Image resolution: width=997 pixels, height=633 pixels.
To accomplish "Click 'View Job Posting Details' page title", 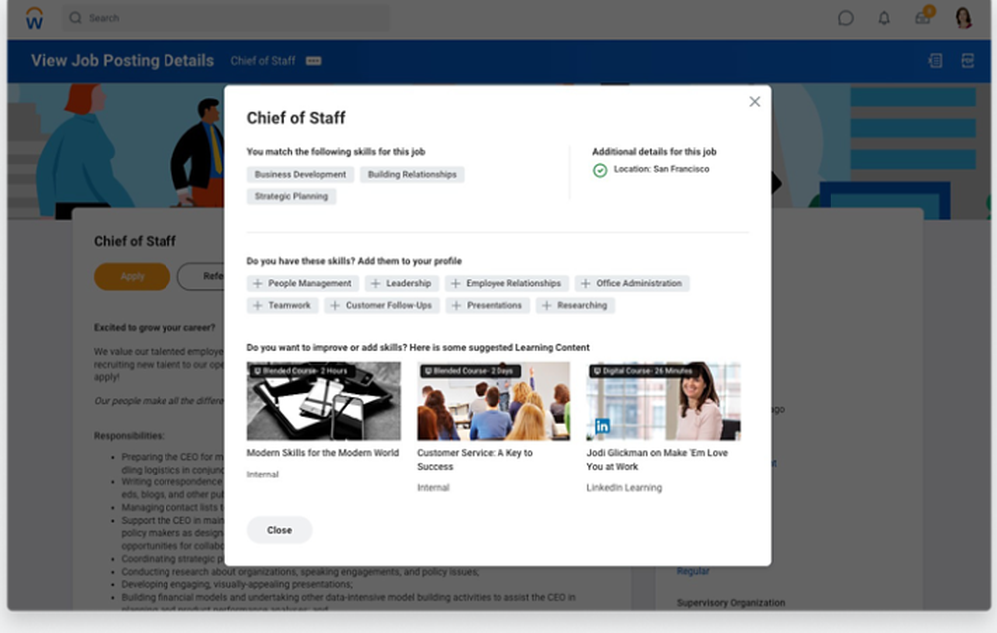I will tap(123, 61).
